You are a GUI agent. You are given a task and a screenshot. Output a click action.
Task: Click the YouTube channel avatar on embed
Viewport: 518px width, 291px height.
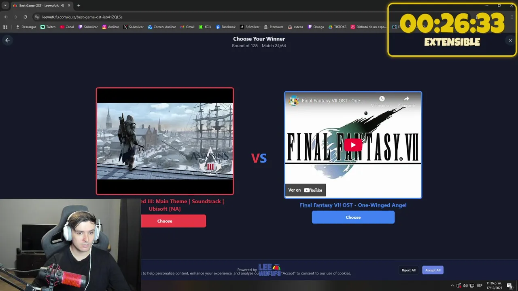pos(294,101)
